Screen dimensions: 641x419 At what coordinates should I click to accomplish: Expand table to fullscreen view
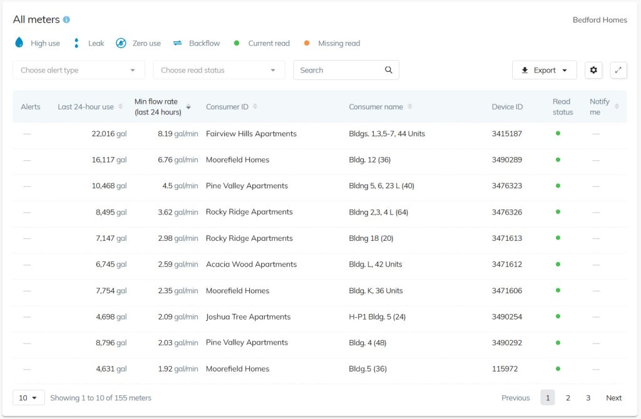coord(618,70)
